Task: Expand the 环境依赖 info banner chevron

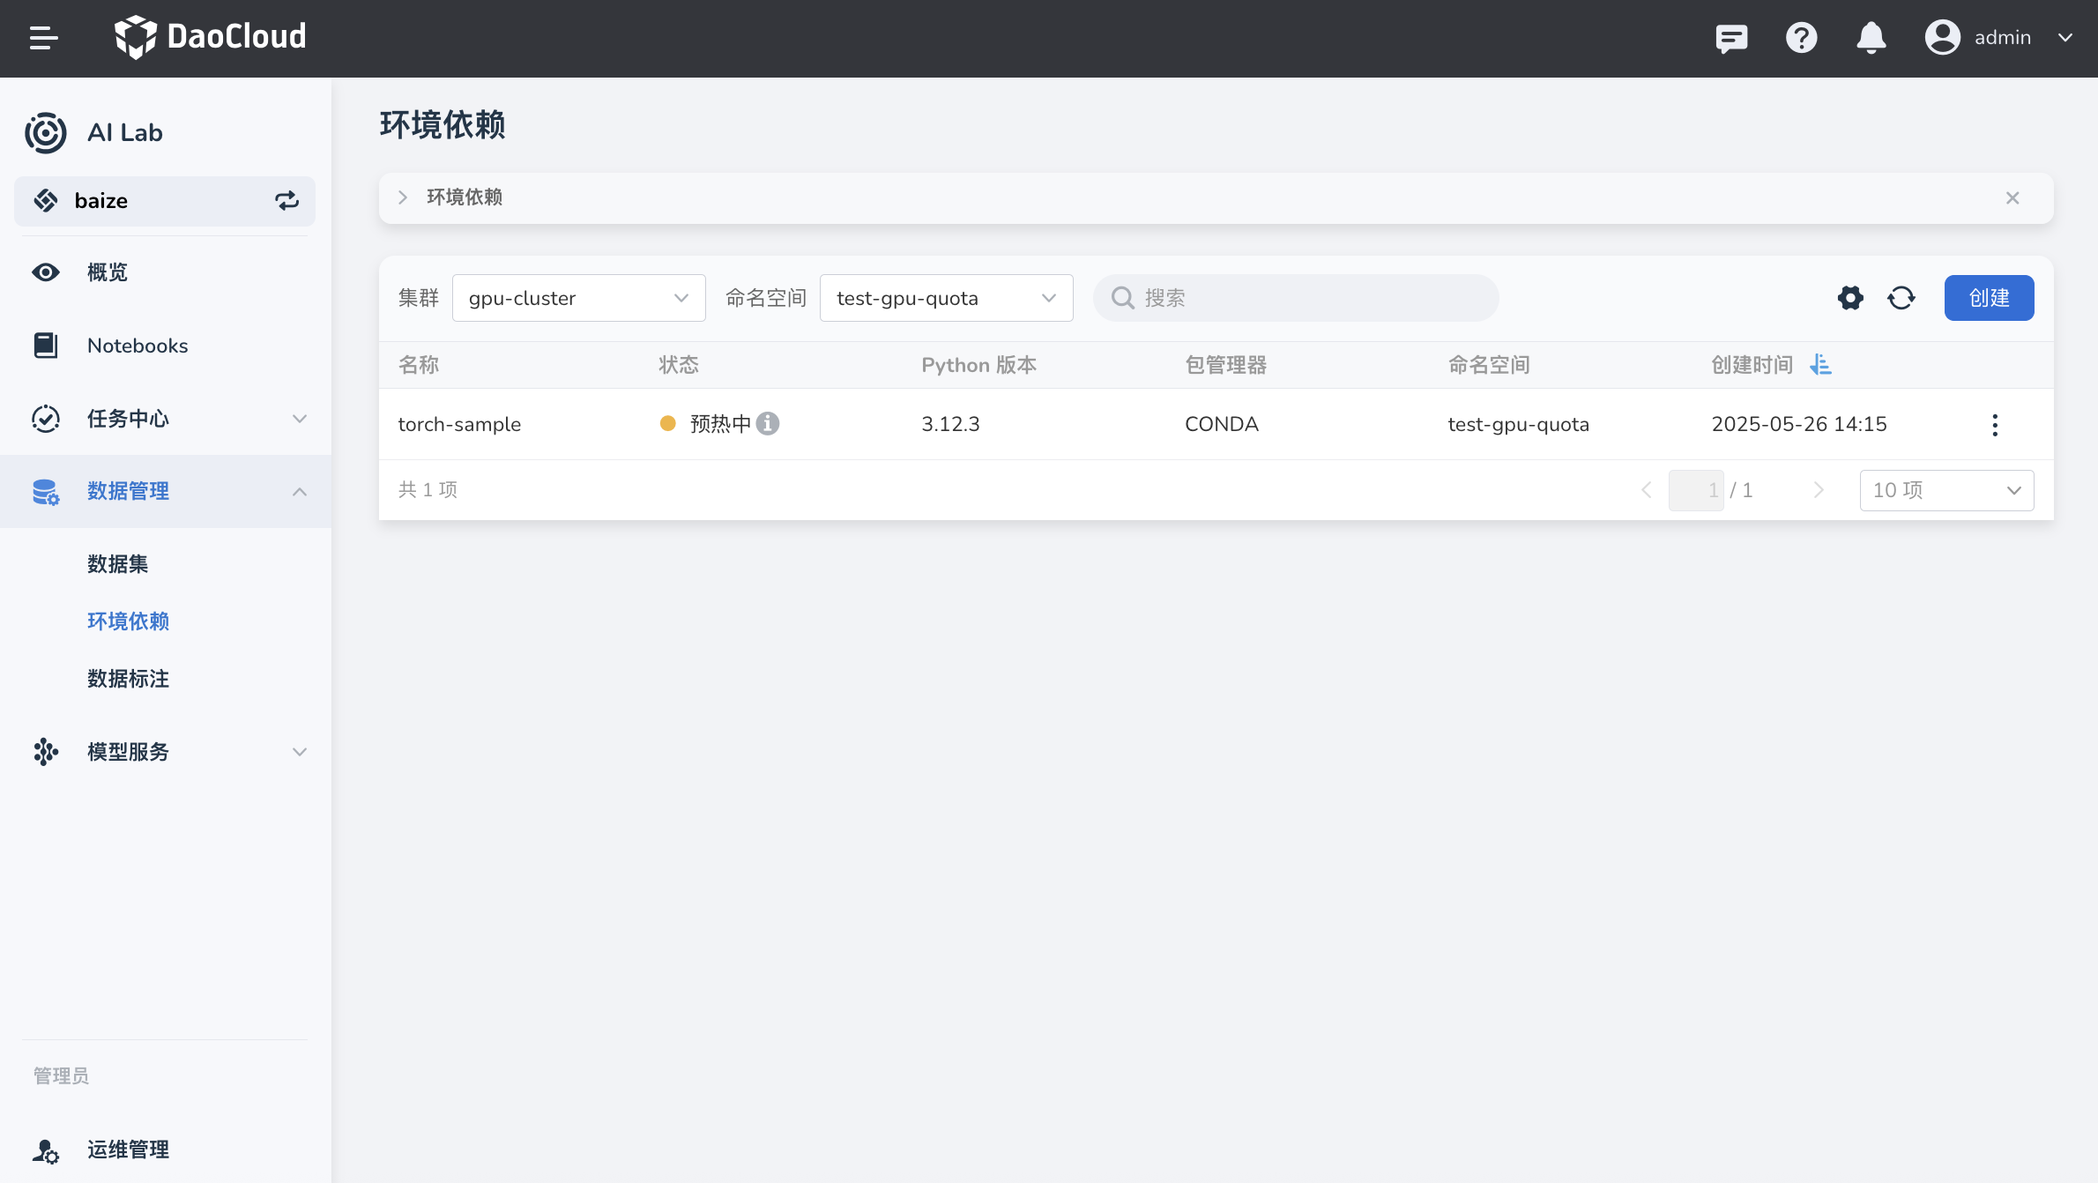Action: coord(403,197)
